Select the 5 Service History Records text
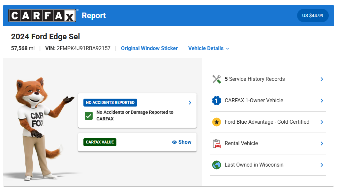The width and height of the screenshot is (337, 190). [x=255, y=79]
